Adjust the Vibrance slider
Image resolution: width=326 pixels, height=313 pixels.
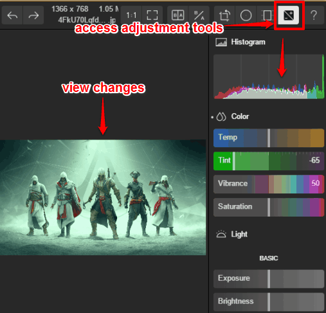coord(269,184)
